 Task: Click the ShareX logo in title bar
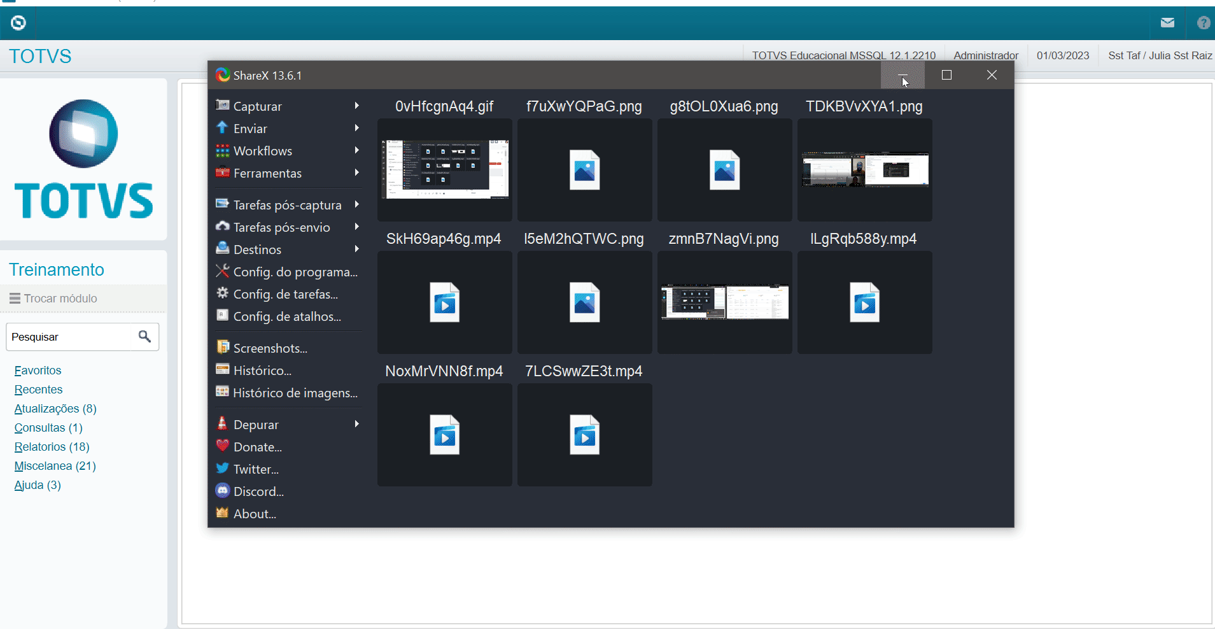click(222, 75)
